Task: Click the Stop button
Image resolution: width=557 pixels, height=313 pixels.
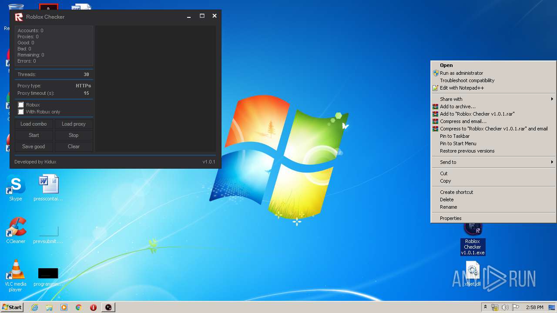Action: (x=74, y=135)
